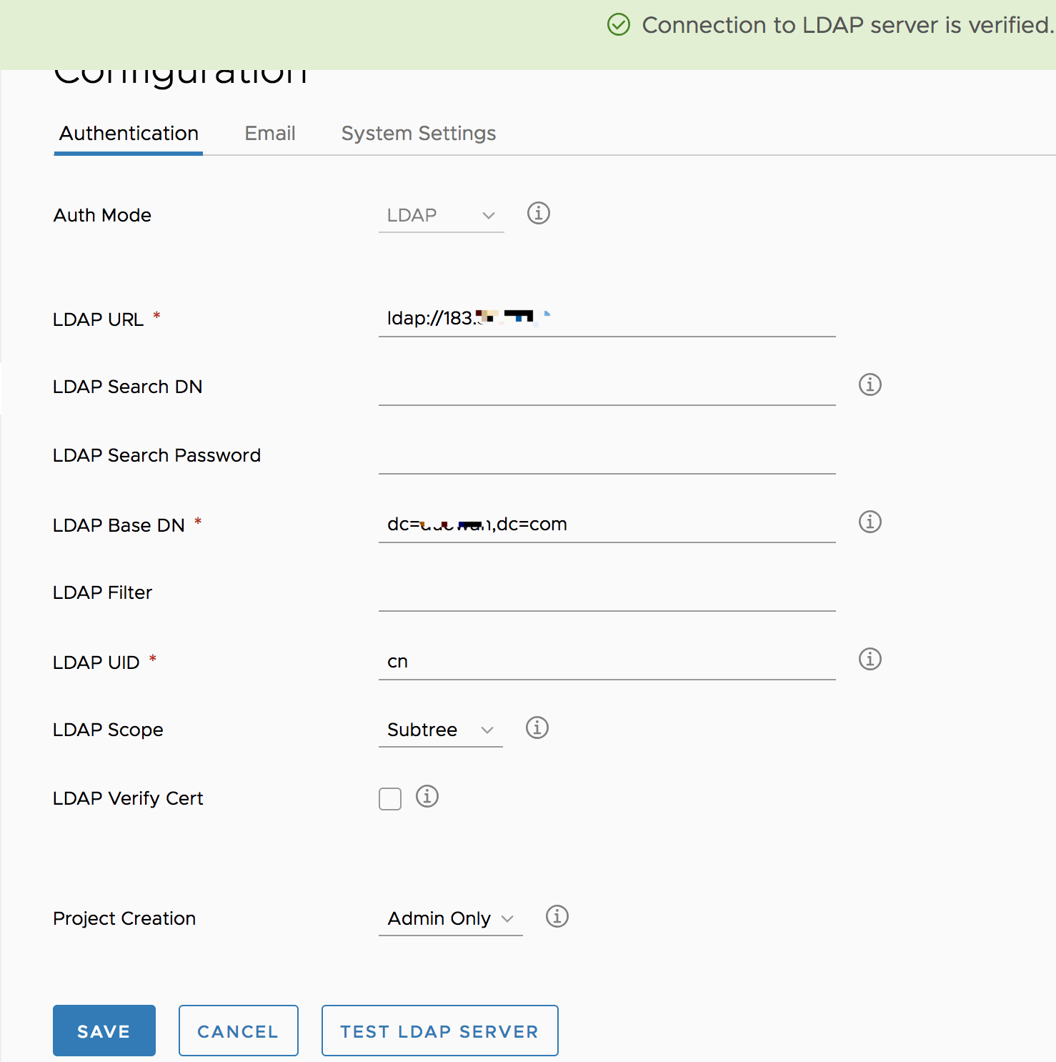
Task: Show help for LDAP Verify Cert
Action: (427, 797)
